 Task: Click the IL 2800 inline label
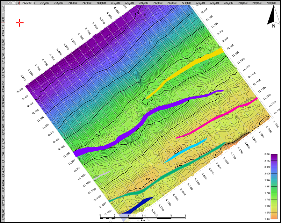(x=247, y=145)
